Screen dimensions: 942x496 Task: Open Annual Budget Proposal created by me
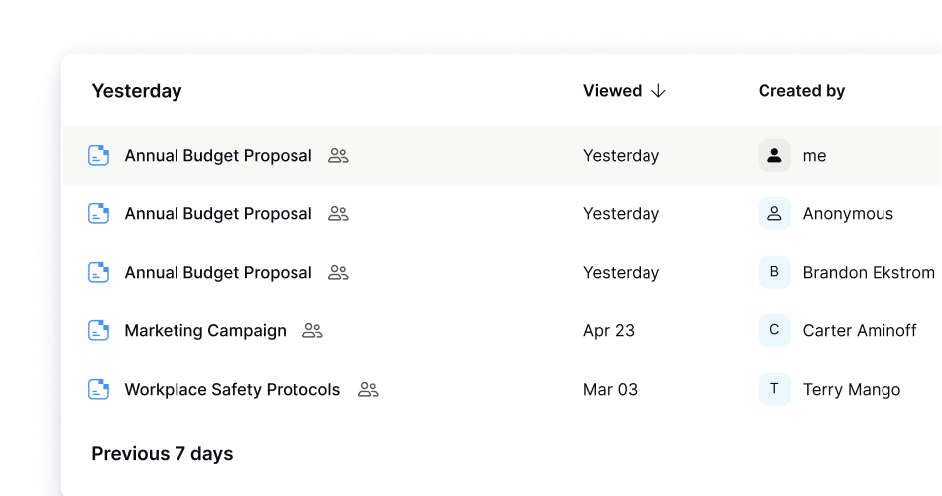[x=218, y=156]
